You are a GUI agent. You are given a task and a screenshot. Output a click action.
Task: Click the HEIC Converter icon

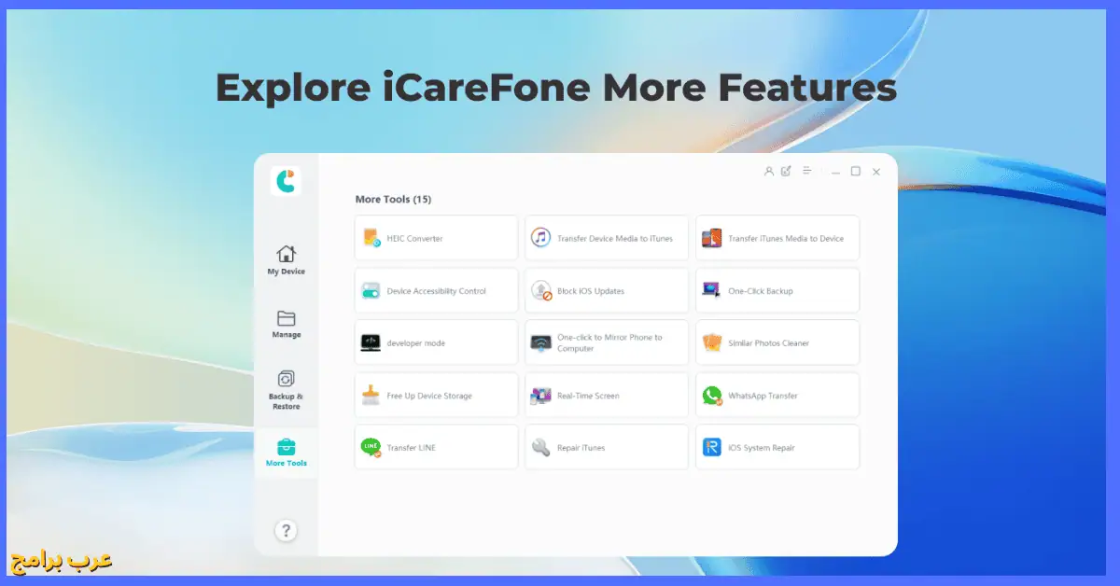[x=371, y=238]
